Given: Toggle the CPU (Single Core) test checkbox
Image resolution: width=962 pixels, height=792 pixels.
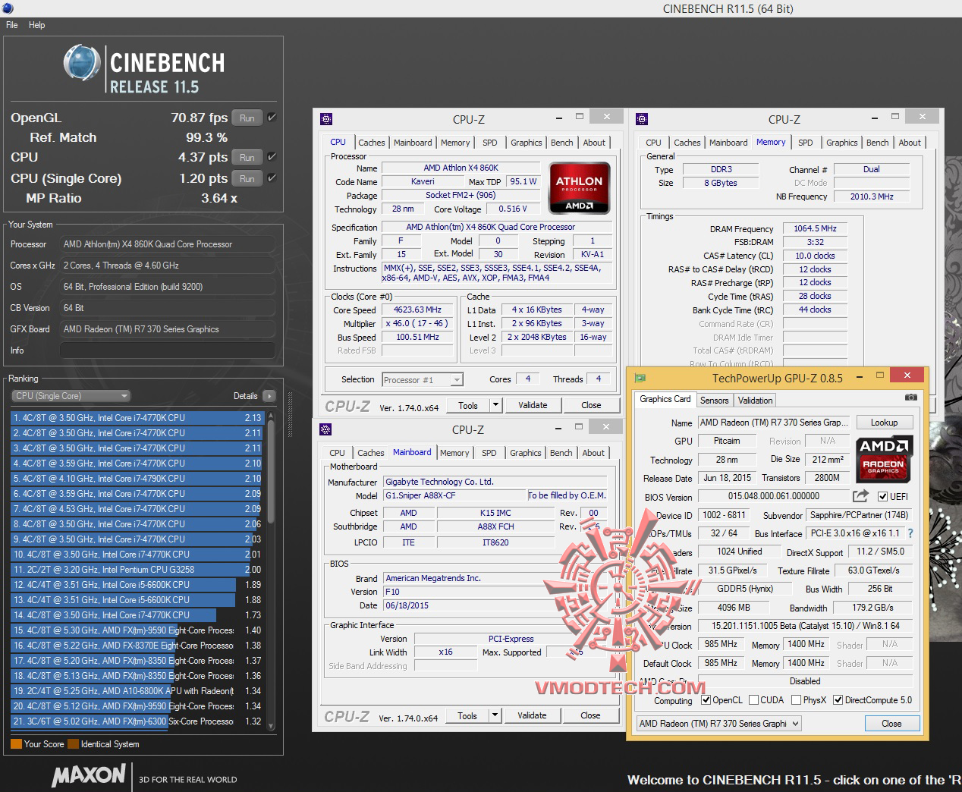Looking at the screenshot, I should click(x=272, y=178).
